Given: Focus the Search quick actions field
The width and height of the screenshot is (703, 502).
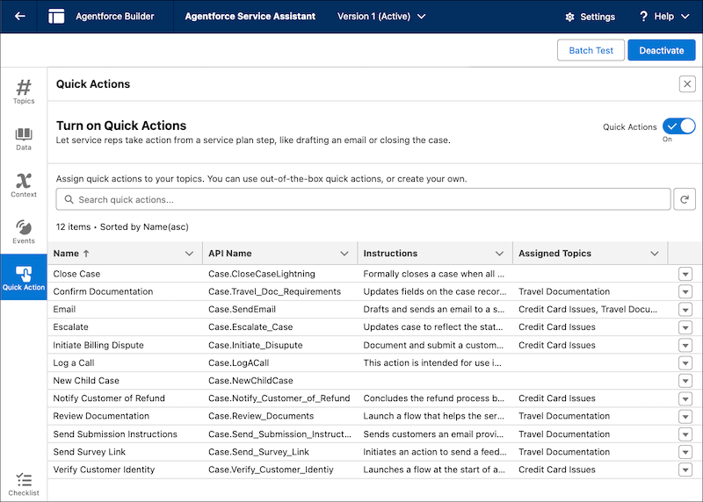Looking at the screenshot, I should pyautogui.click(x=363, y=199).
